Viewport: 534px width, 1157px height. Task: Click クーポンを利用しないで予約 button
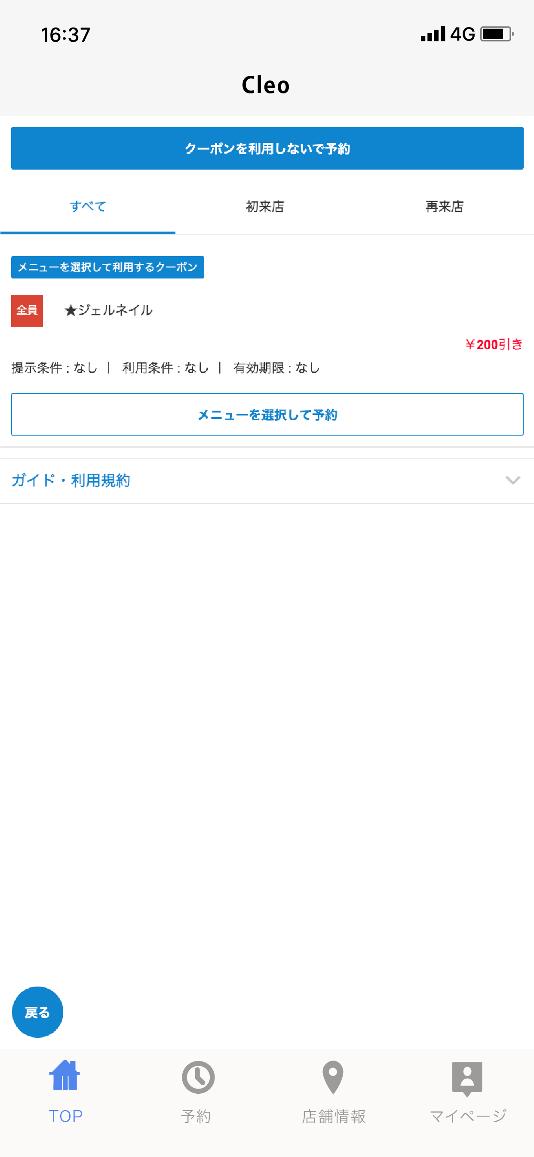click(267, 148)
